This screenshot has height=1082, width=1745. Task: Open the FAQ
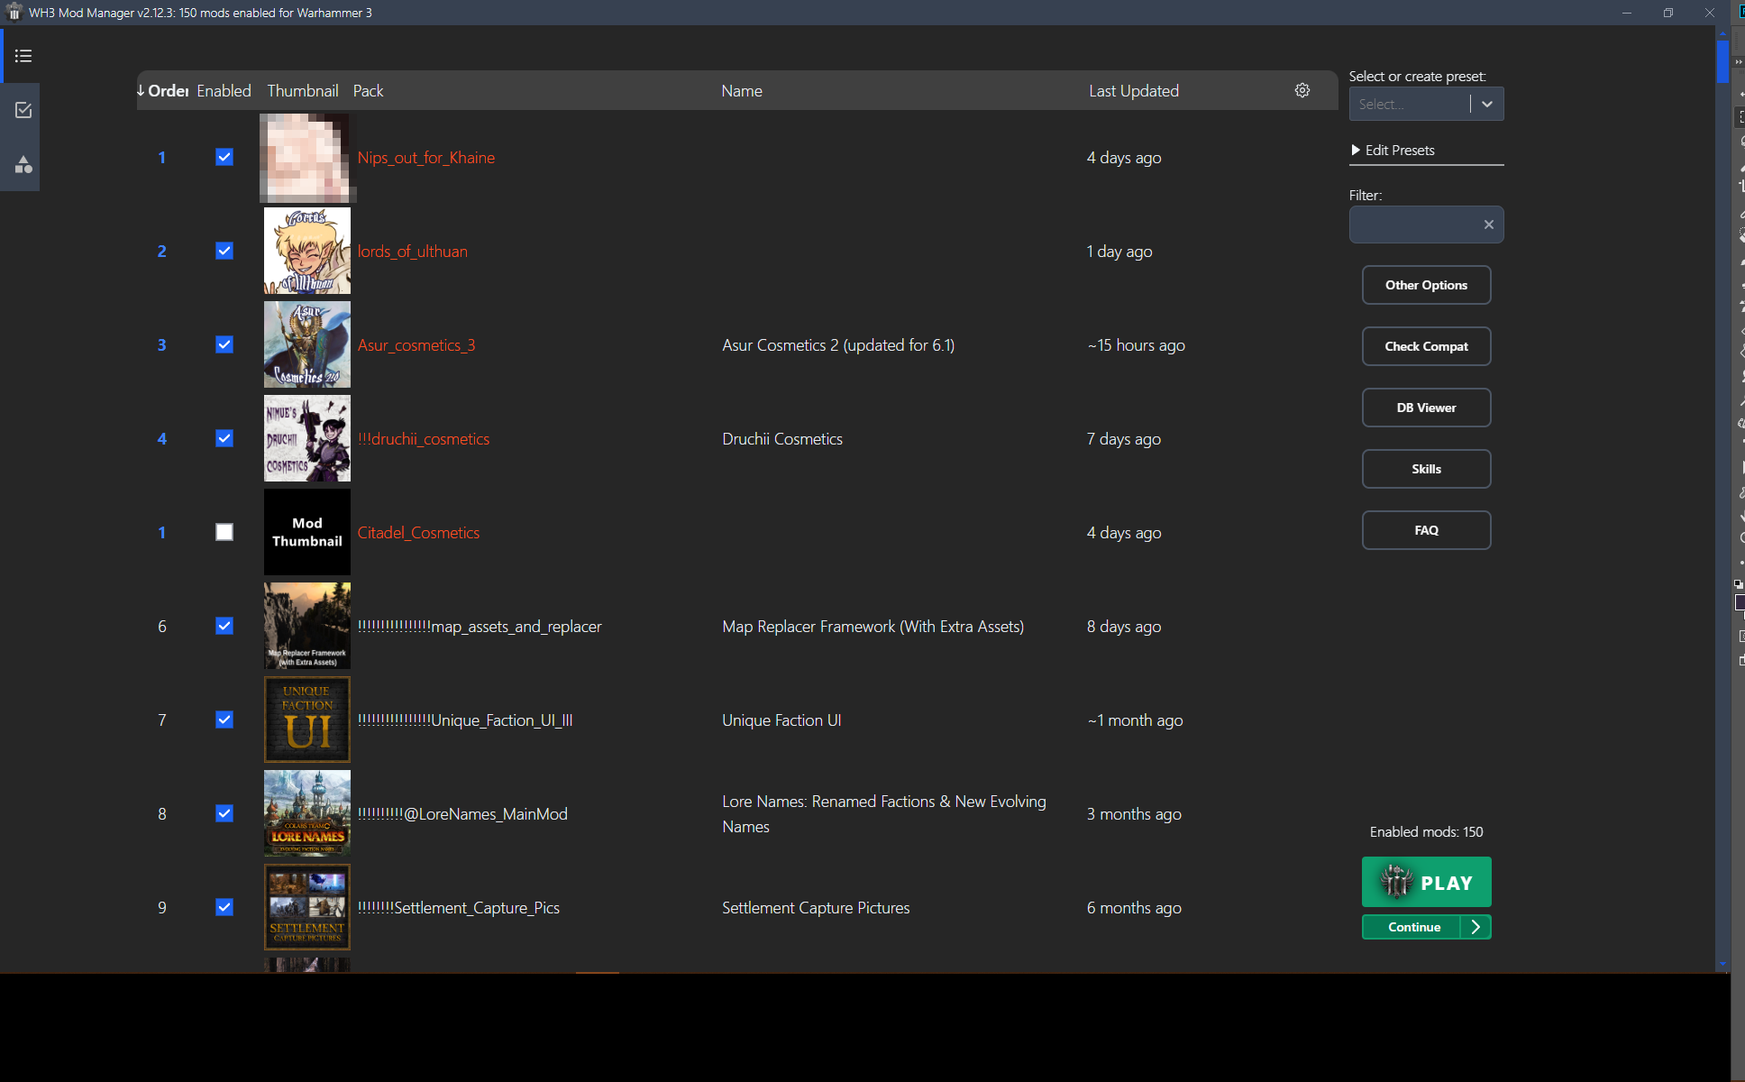[1426, 530]
